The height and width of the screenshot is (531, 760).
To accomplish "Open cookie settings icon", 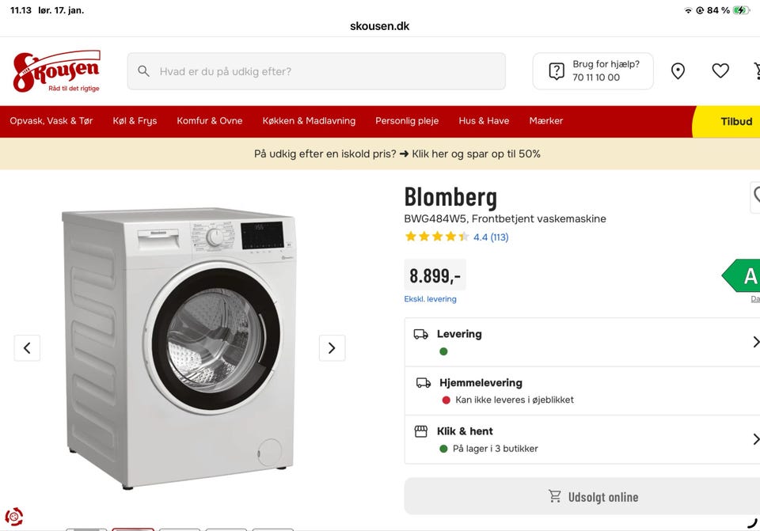I will (13, 518).
